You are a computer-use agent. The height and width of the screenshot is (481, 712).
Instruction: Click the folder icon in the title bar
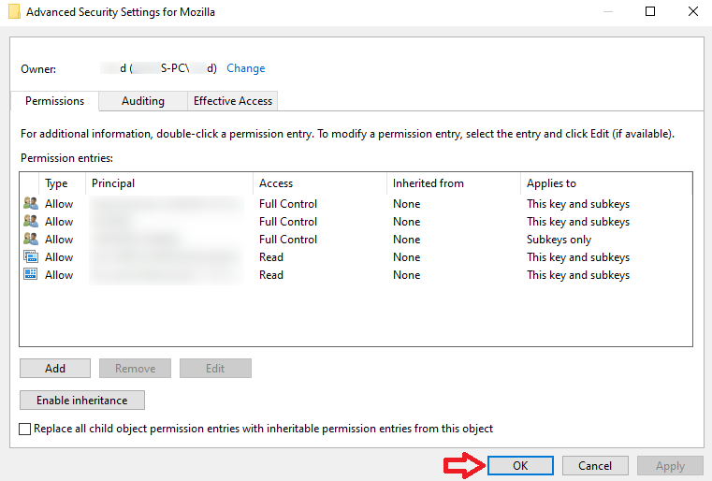pos(12,11)
